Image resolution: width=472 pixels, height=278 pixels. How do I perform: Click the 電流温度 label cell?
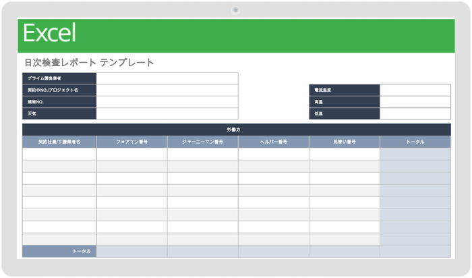[345, 90]
